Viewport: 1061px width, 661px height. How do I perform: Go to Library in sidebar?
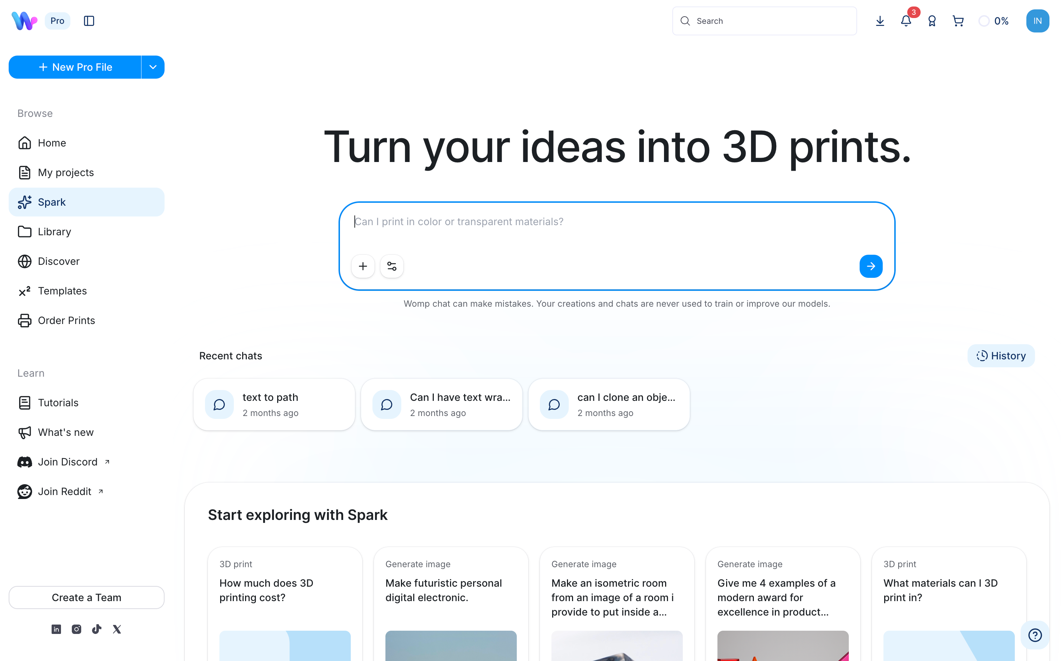[54, 232]
